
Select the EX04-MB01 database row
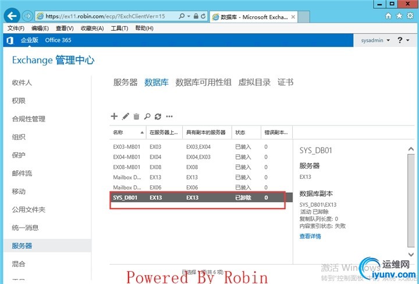point(201,157)
